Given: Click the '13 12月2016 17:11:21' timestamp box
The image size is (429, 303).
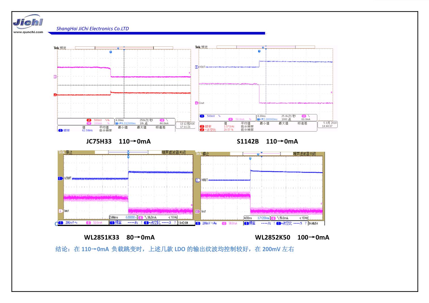Looking at the screenshot, I should pos(185,125).
